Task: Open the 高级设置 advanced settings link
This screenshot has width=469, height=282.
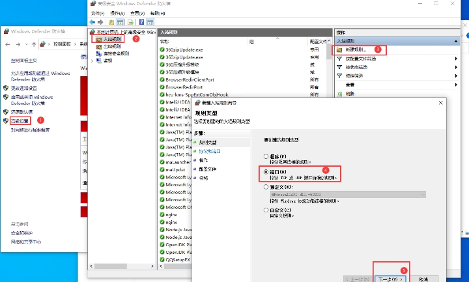Action: [x=20, y=121]
